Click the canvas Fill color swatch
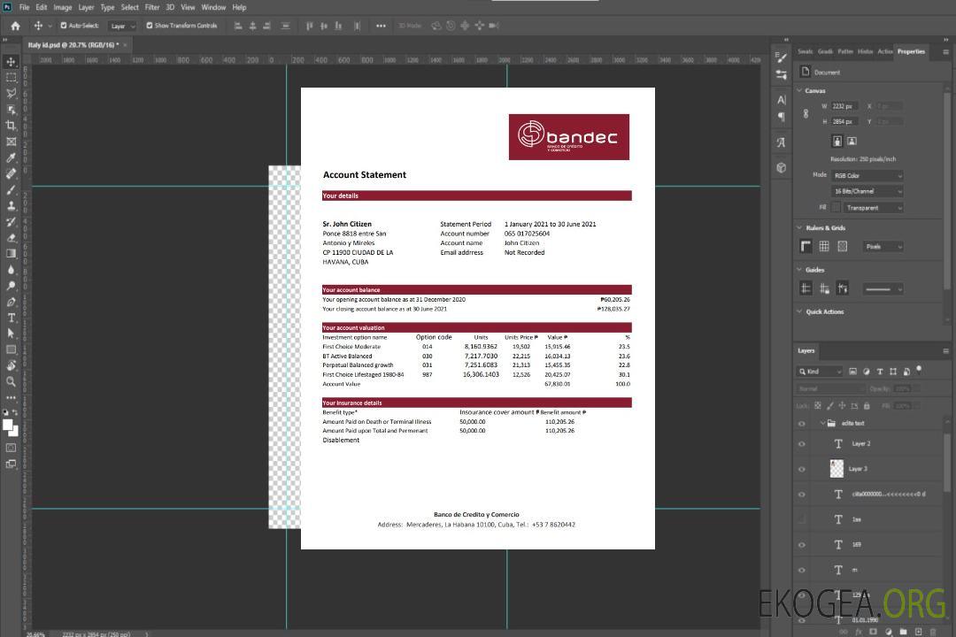Viewport: 956px width, 637px height. click(x=836, y=208)
